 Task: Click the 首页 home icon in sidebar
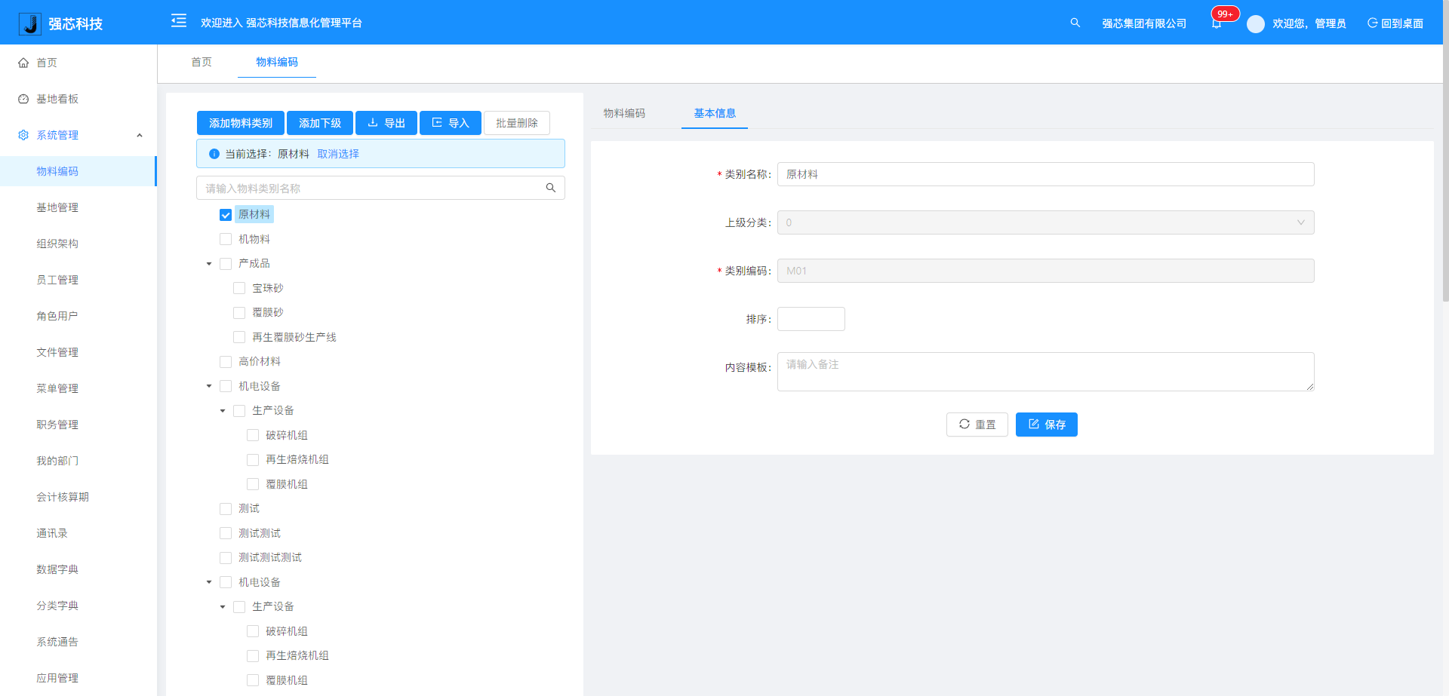pos(23,63)
